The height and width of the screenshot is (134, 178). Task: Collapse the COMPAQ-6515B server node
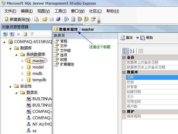point(4,42)
